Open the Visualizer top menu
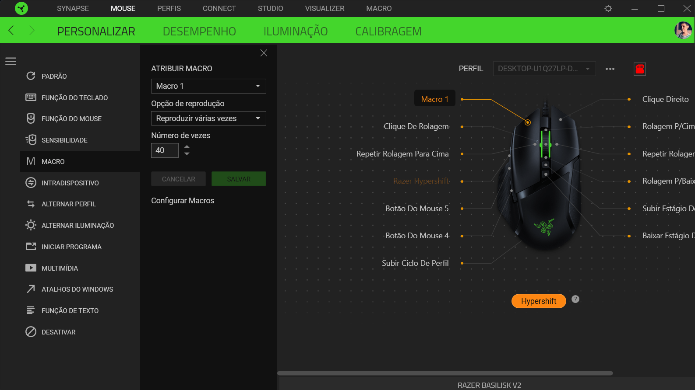Image resolution: width=695 pixels, height=390 pixels. coord(325,8)
